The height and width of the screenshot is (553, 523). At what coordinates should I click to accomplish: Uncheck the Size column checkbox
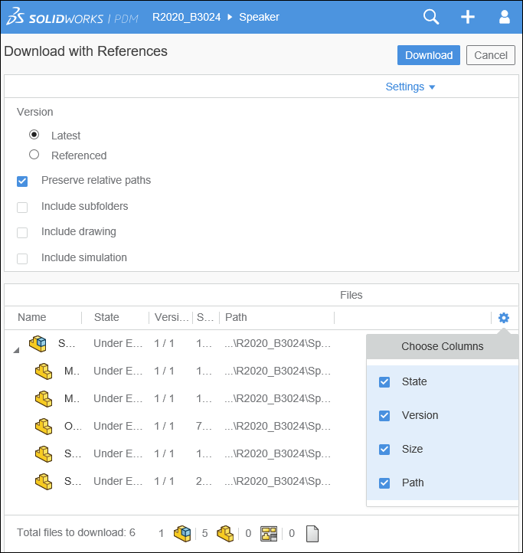[x=384, y=450]
